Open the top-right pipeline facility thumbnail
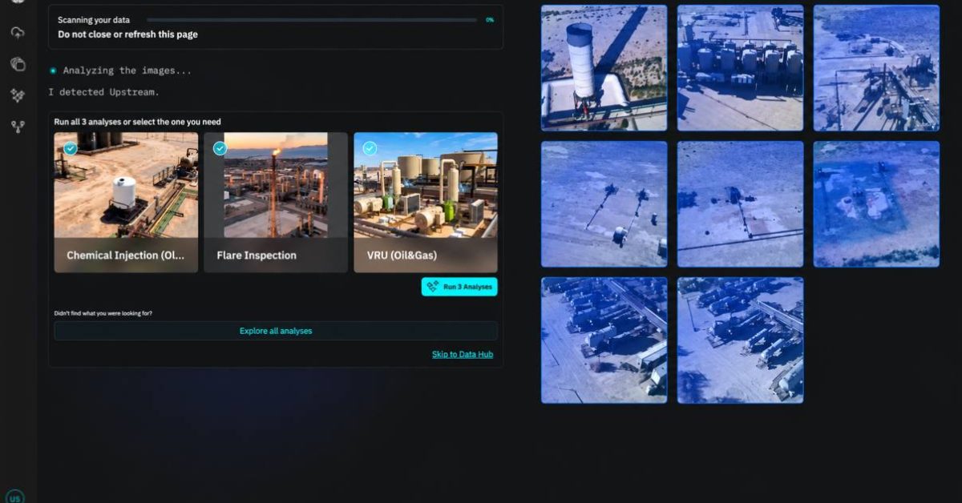Screen dimensions: 962x503 [876, 68]
